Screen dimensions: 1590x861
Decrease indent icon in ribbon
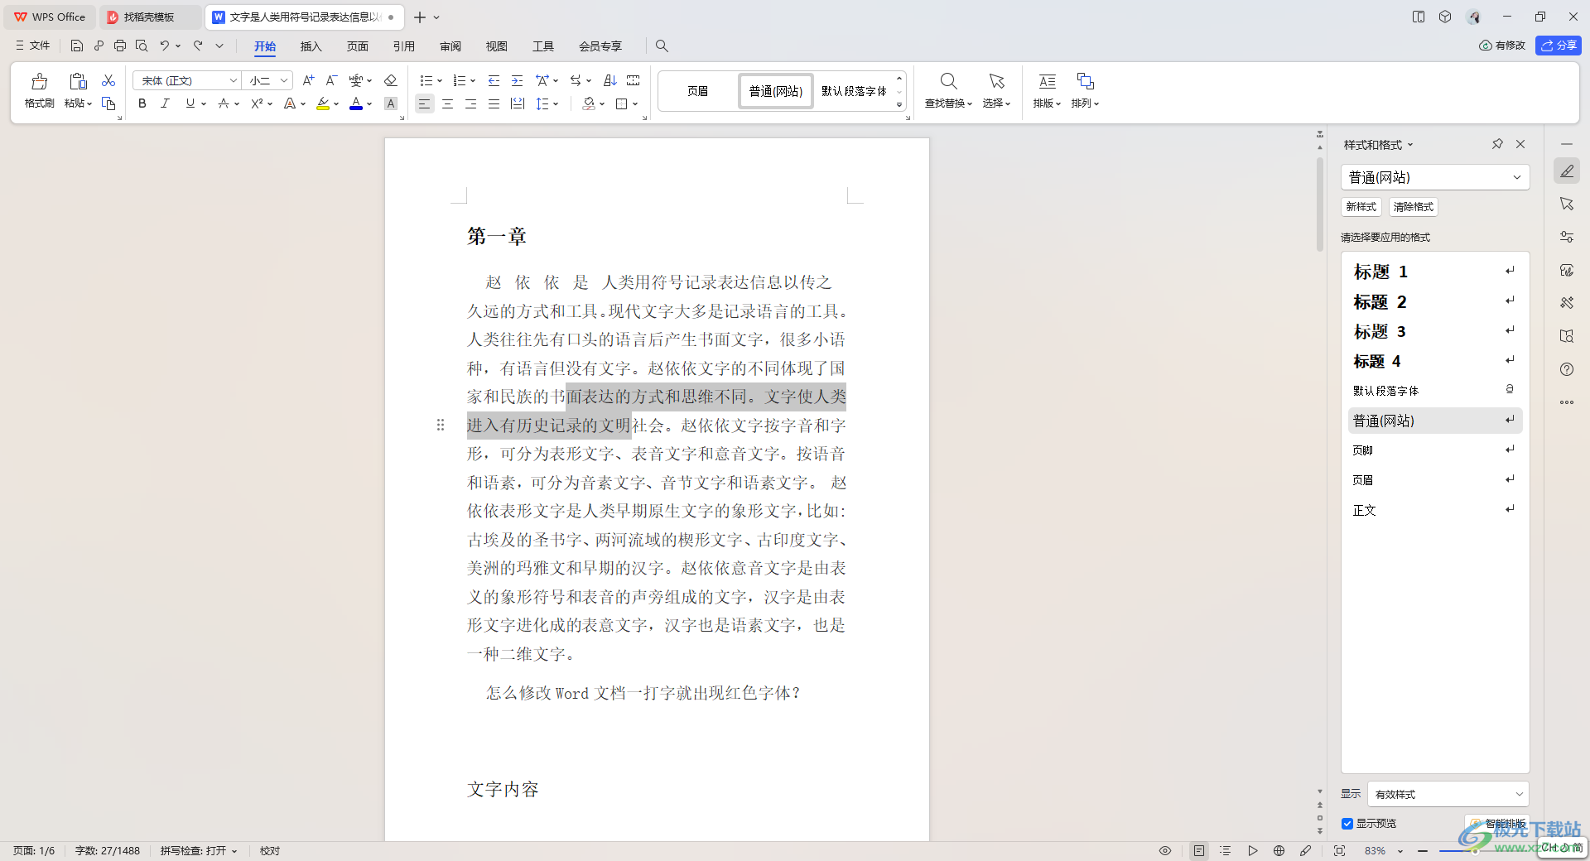[494, 80]
